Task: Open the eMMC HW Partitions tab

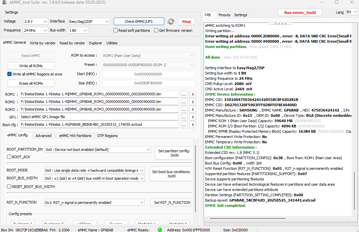Action: coord(75,136)
